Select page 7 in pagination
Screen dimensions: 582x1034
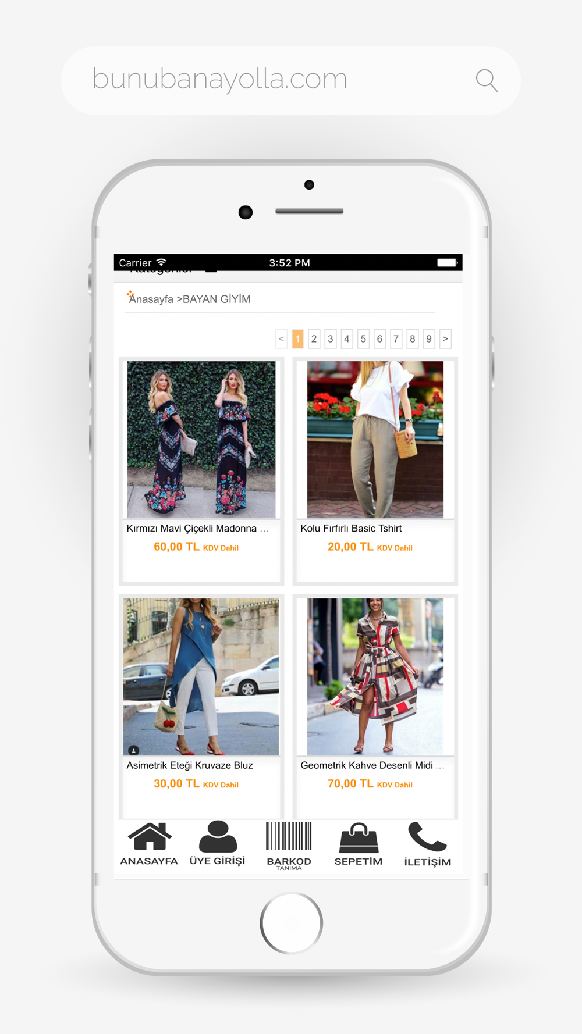[396, 338]
